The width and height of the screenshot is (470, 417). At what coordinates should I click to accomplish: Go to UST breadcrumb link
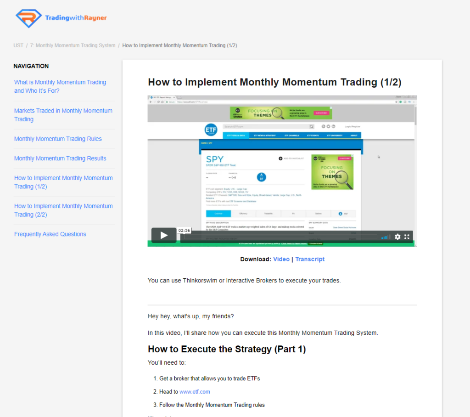18,45
